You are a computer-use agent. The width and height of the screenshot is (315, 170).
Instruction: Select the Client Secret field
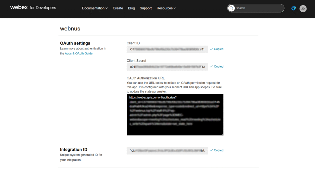167,67
